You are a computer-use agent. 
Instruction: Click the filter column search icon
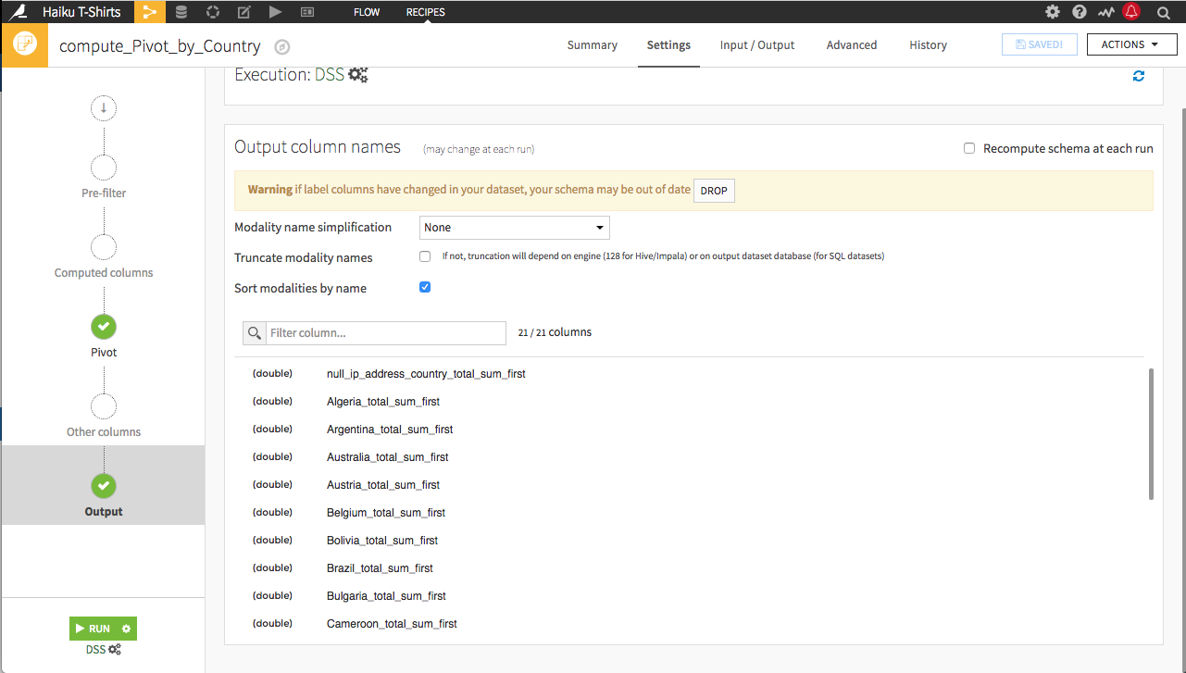pyautogui.click(x=255, y=333)
